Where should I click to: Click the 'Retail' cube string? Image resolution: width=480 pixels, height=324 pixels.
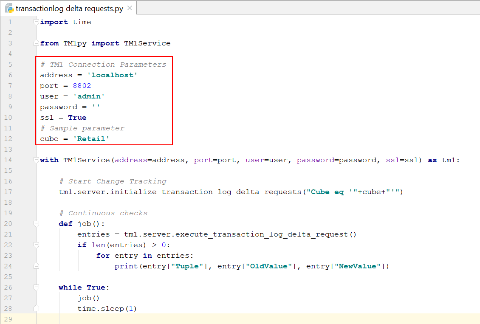click(91, 139)
